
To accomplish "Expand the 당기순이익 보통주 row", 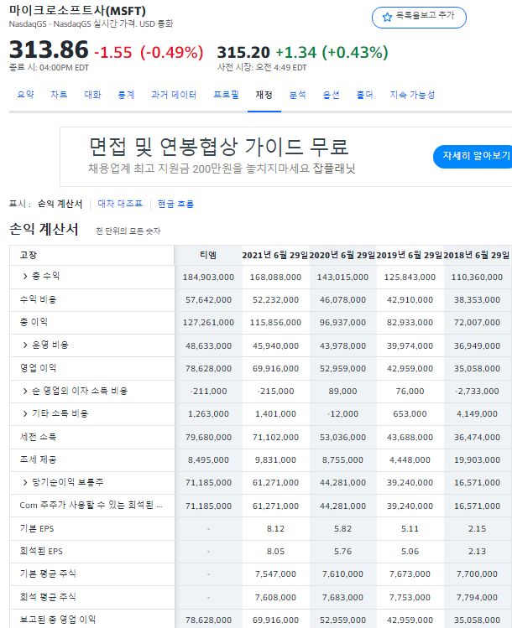I will (x=25, y=482).
